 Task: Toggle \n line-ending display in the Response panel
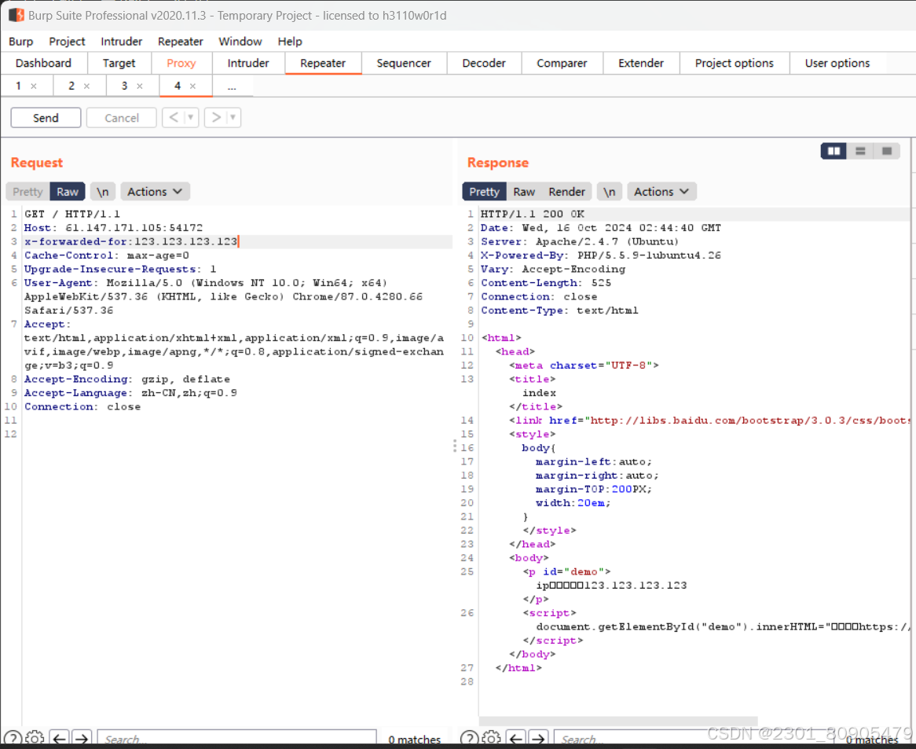click(610, 191)
